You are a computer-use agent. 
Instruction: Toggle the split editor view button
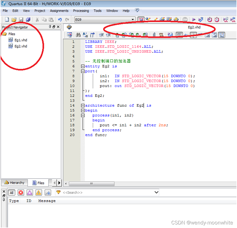coord(193,35)
